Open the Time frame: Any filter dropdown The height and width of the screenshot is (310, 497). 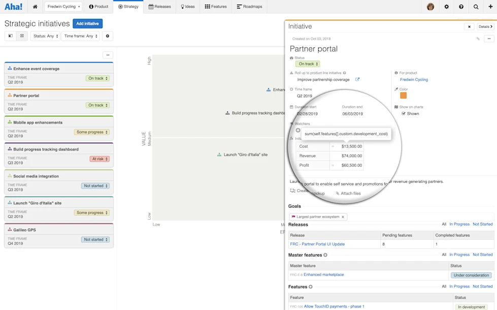[80, 36]
